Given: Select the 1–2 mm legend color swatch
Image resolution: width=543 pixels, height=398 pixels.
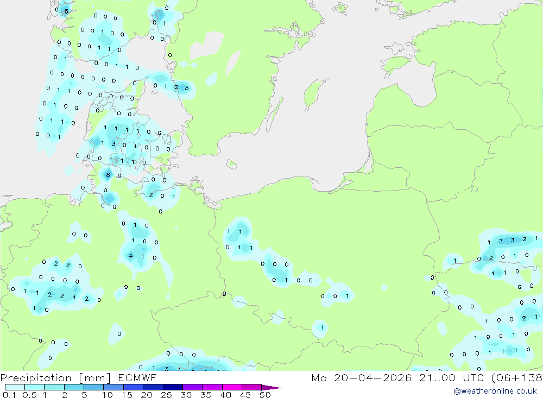Looking at the screenshot, I should (x=54, y=387).
